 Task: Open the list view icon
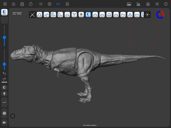coord(41,4)
